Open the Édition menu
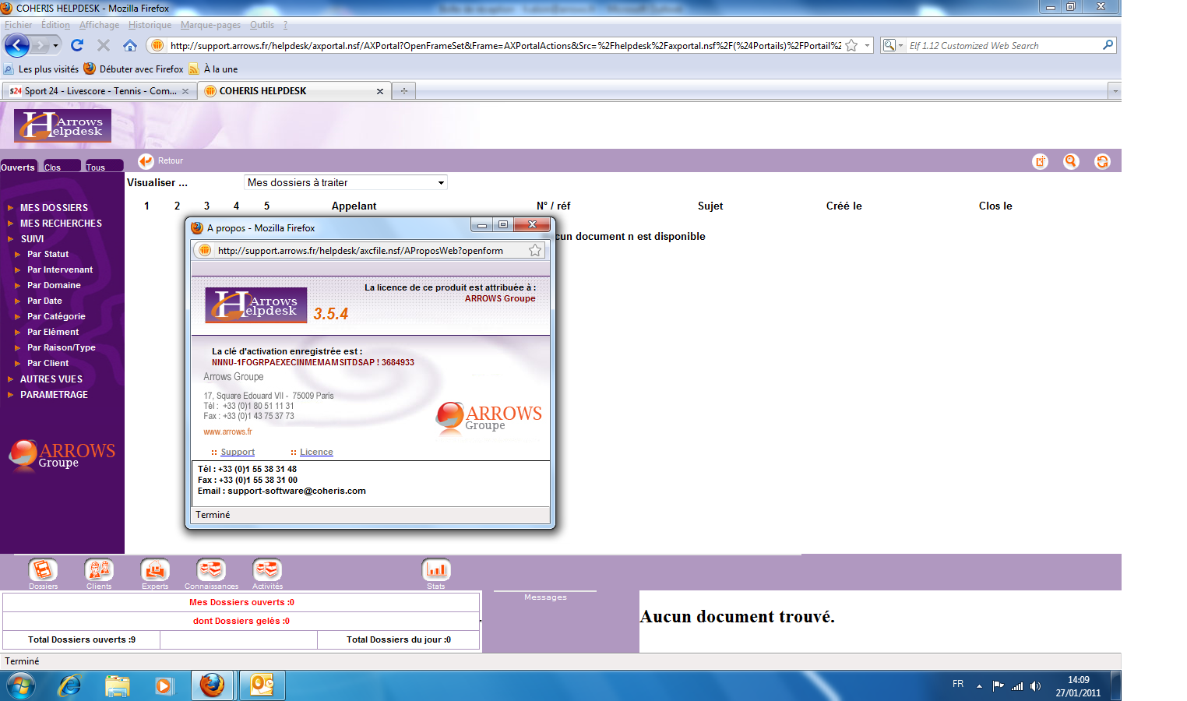1187x701 pixels. 55,25
